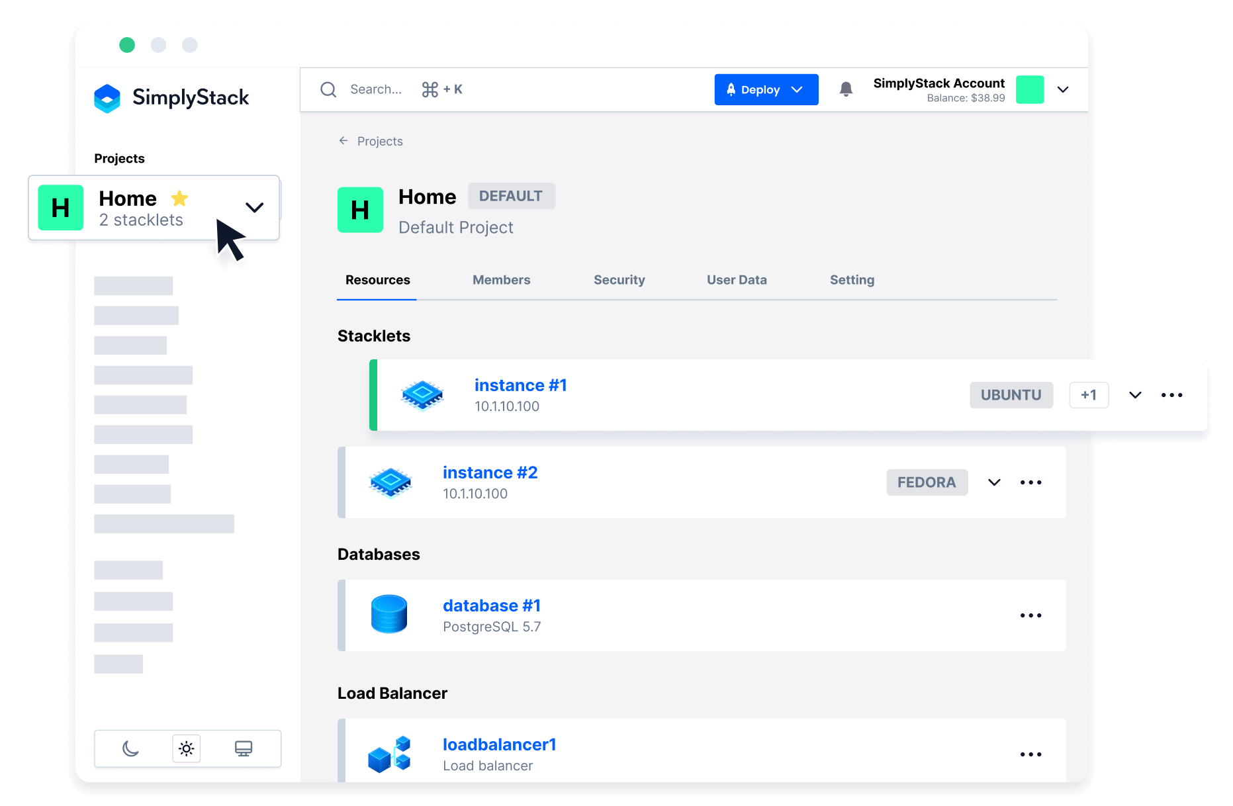Screen dimensions: 1233x806
Task: Click the green account avatar square
Action: (x=1030, y=89)
